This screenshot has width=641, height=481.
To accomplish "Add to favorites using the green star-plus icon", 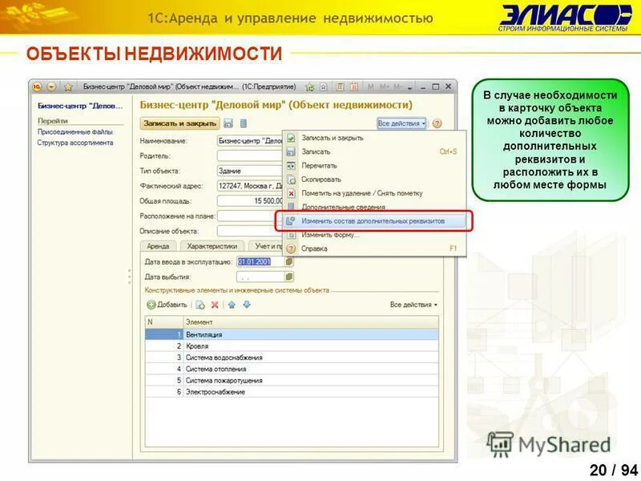I will 310,87.
